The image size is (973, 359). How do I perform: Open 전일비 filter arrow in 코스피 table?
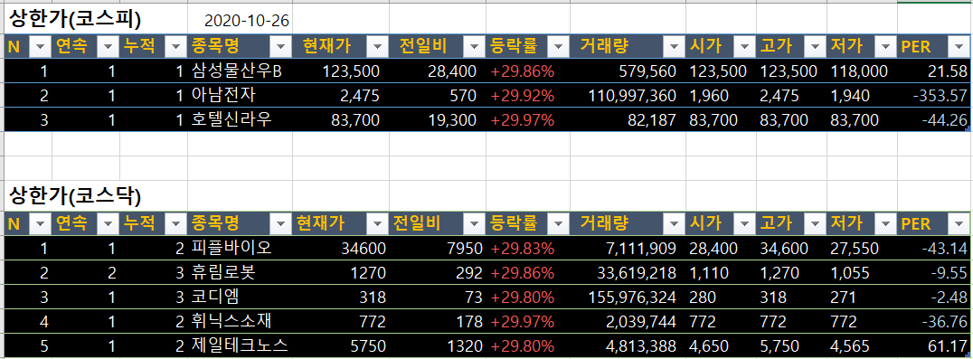(x=475, y=46)
